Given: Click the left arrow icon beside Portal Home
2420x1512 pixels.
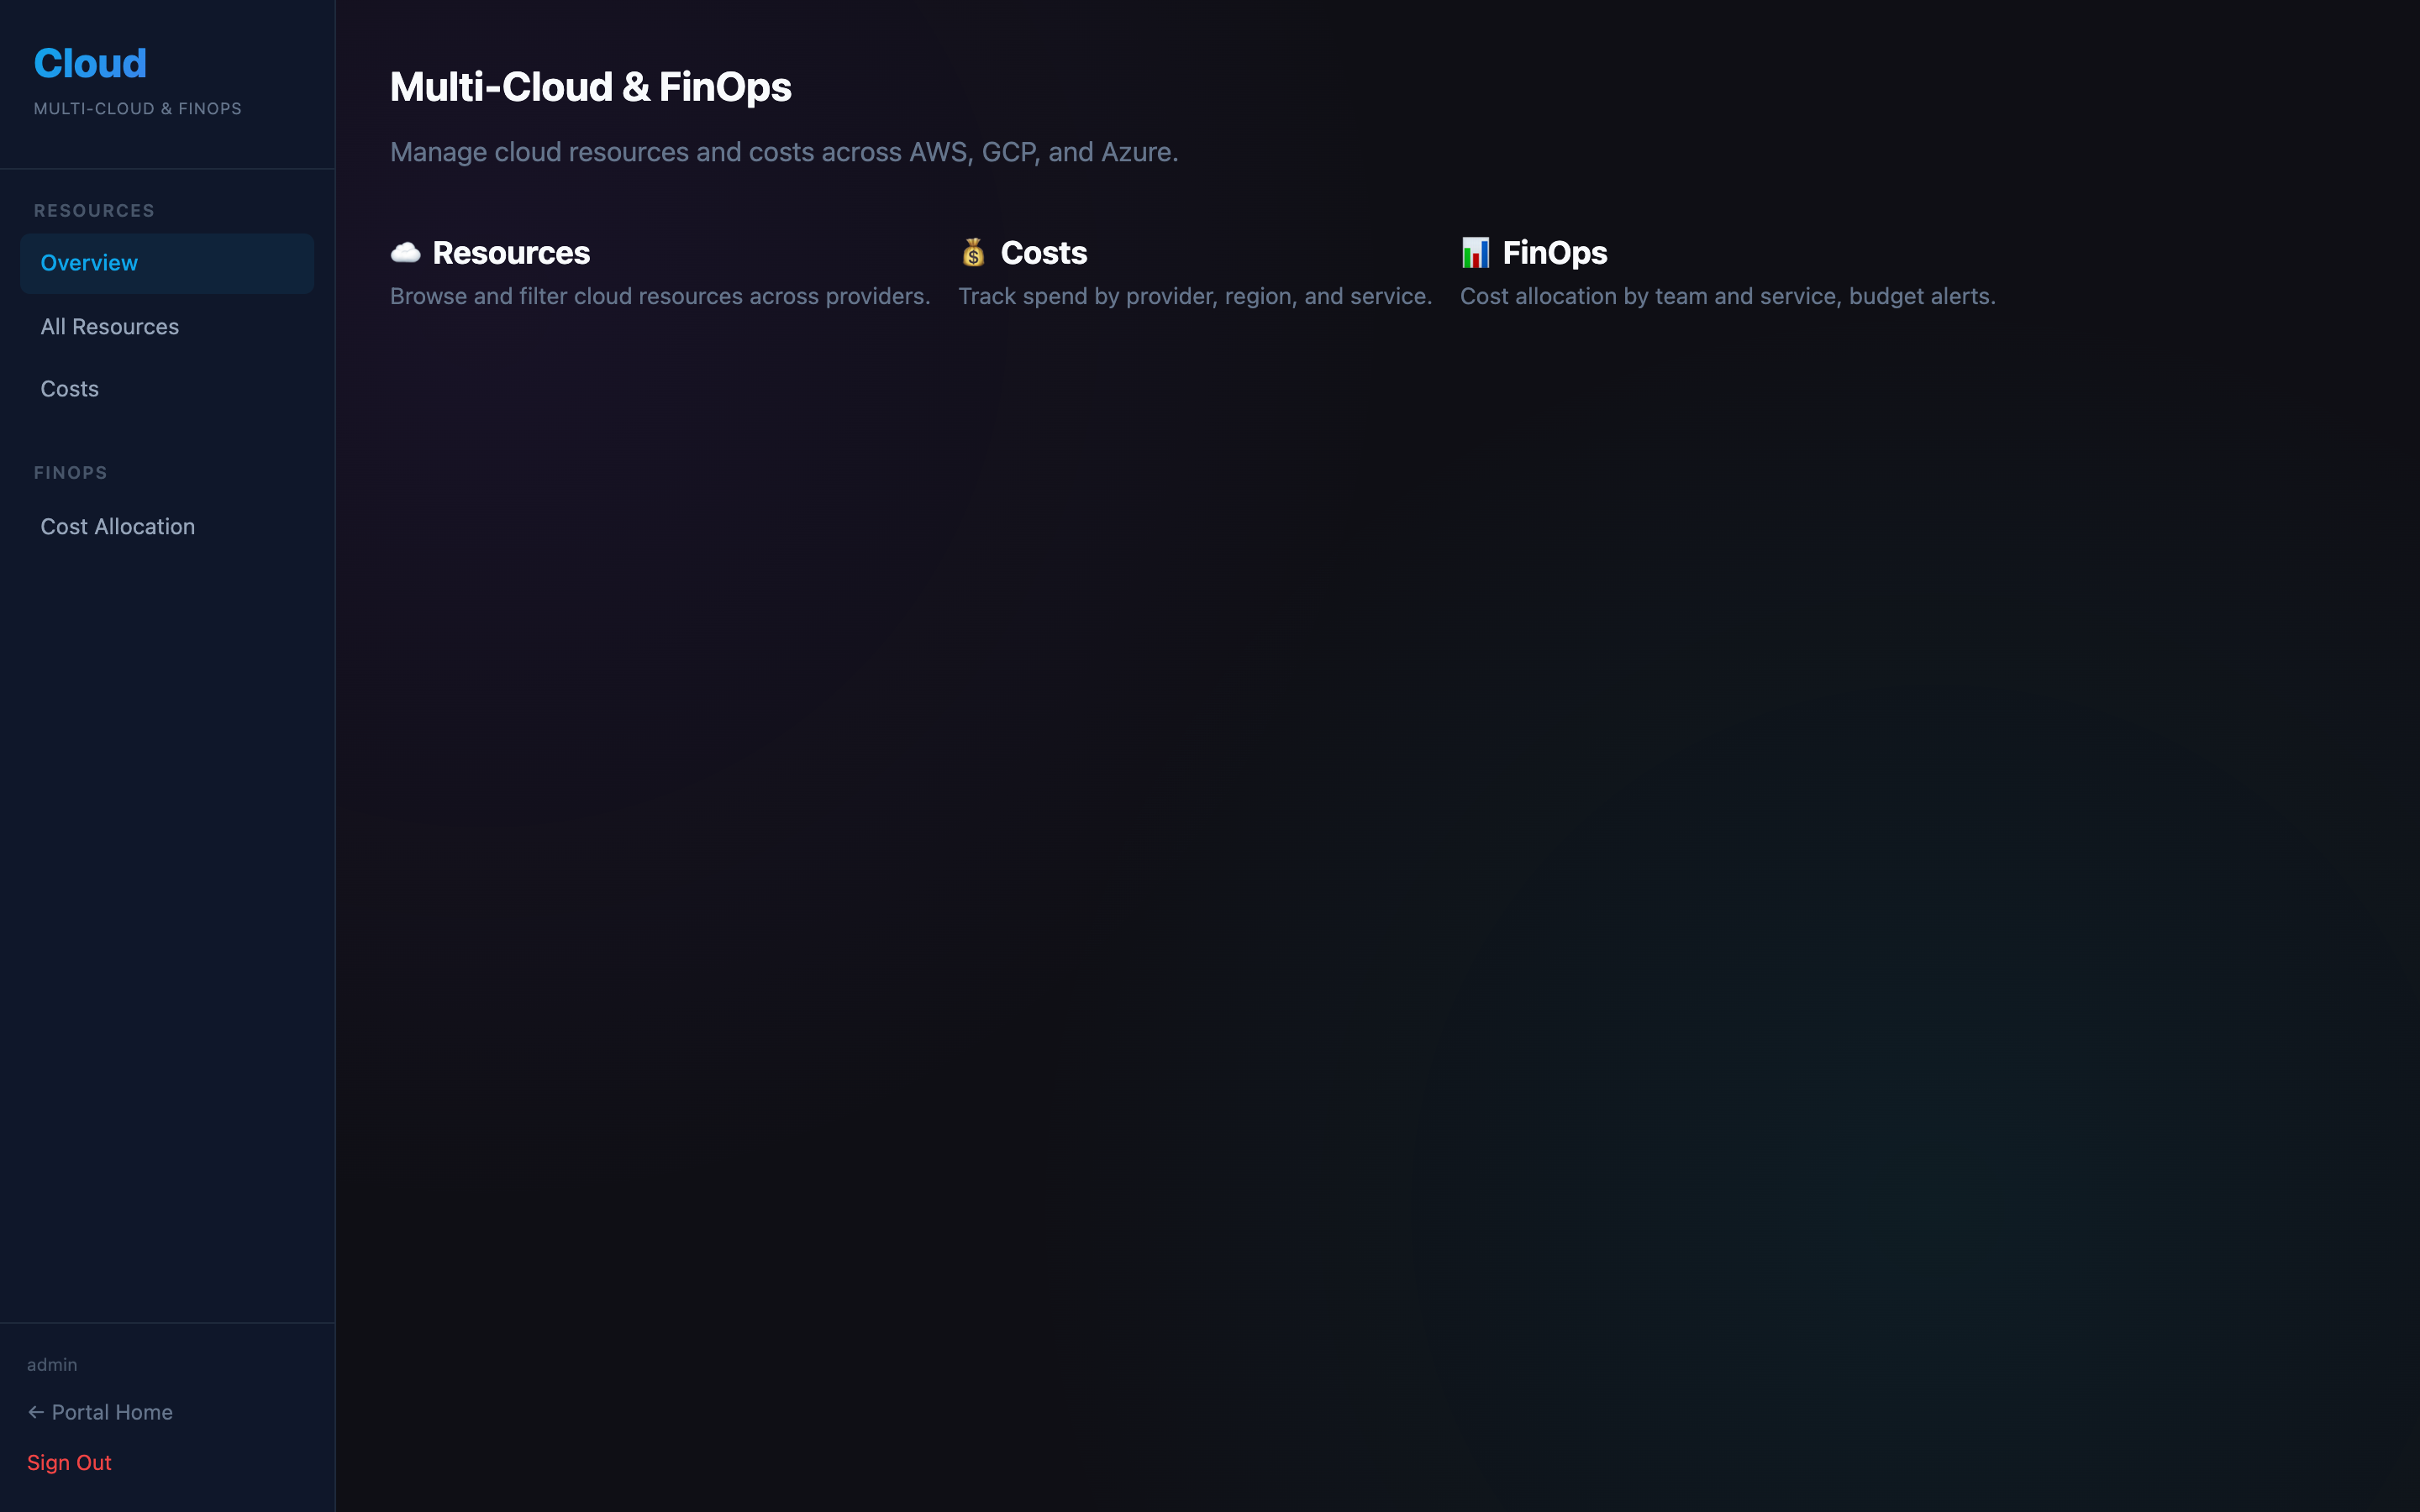Looking at the screenshot, I should pos(36,1411).
